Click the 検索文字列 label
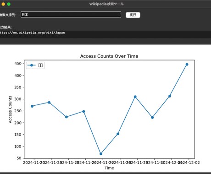The width and height of the screenshot is (211, 174). click(8, 15)
